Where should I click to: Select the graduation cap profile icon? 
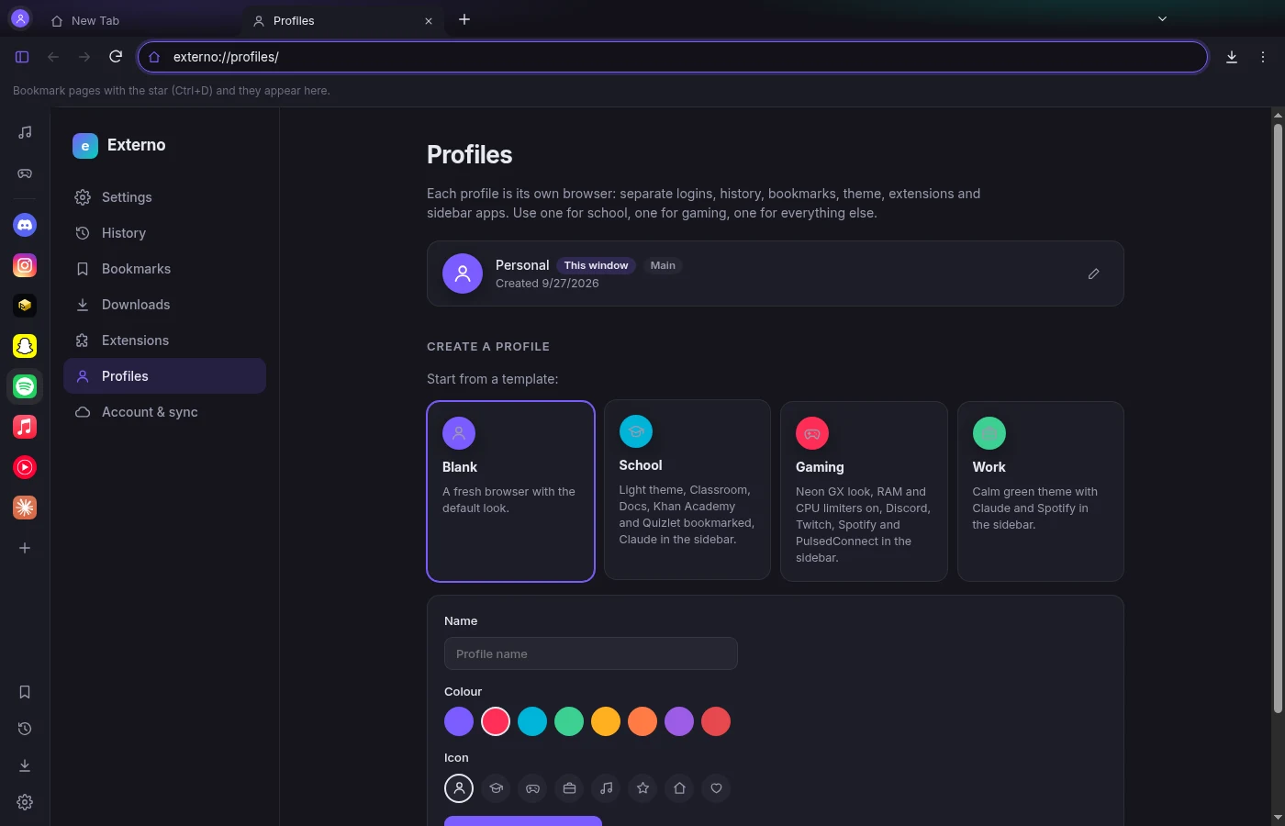click(x=496, y=788)
